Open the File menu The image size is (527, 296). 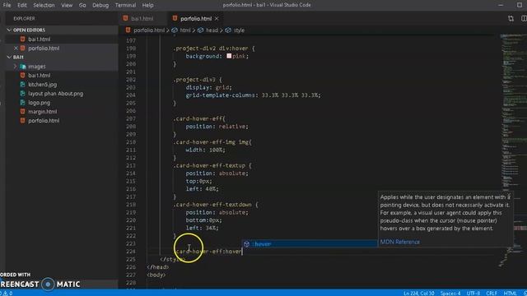tap(7, 5)
